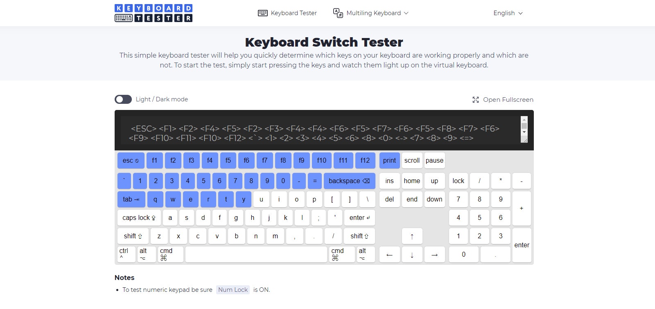655x309 pixels.
Task: Click the down arrow key
Action: click(412, 255)
